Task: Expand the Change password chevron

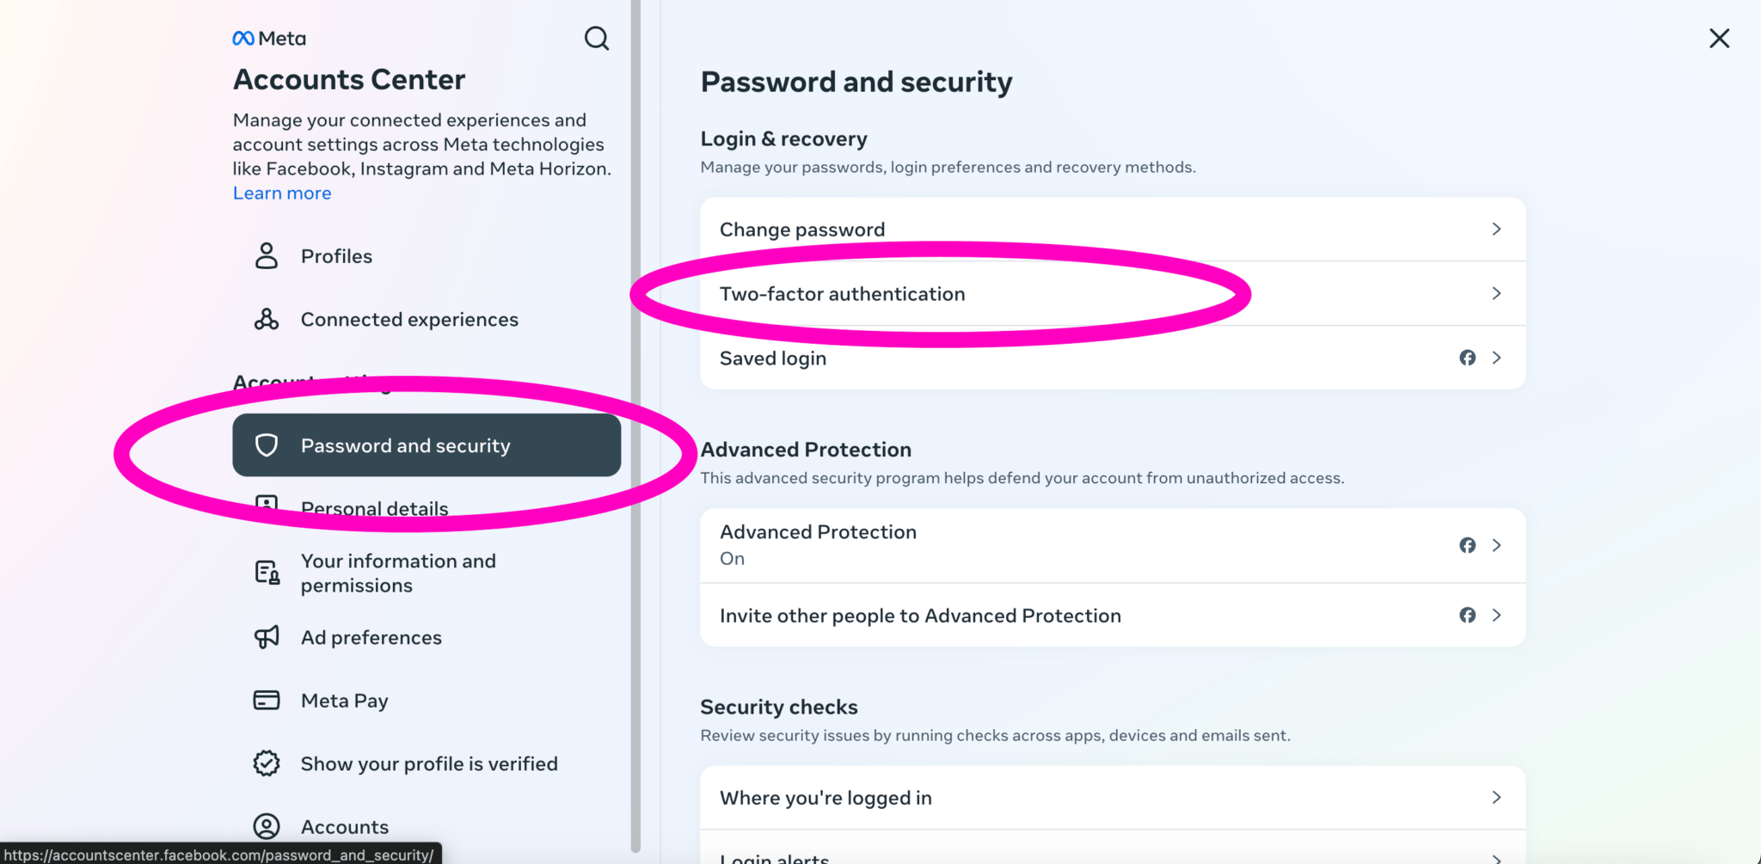Action: point(1496,229)
